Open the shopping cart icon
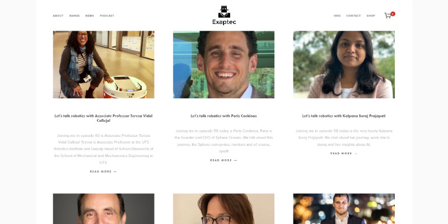 (388, 16)
